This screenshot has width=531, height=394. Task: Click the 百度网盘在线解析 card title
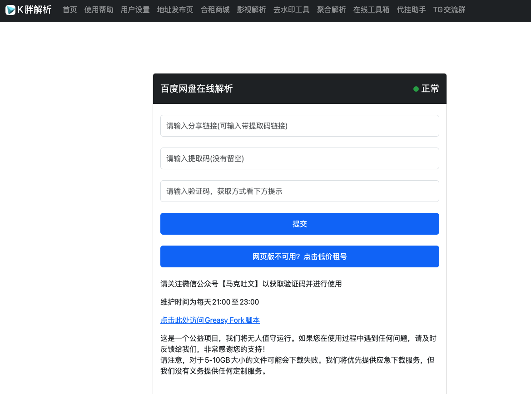pos(196,89)
